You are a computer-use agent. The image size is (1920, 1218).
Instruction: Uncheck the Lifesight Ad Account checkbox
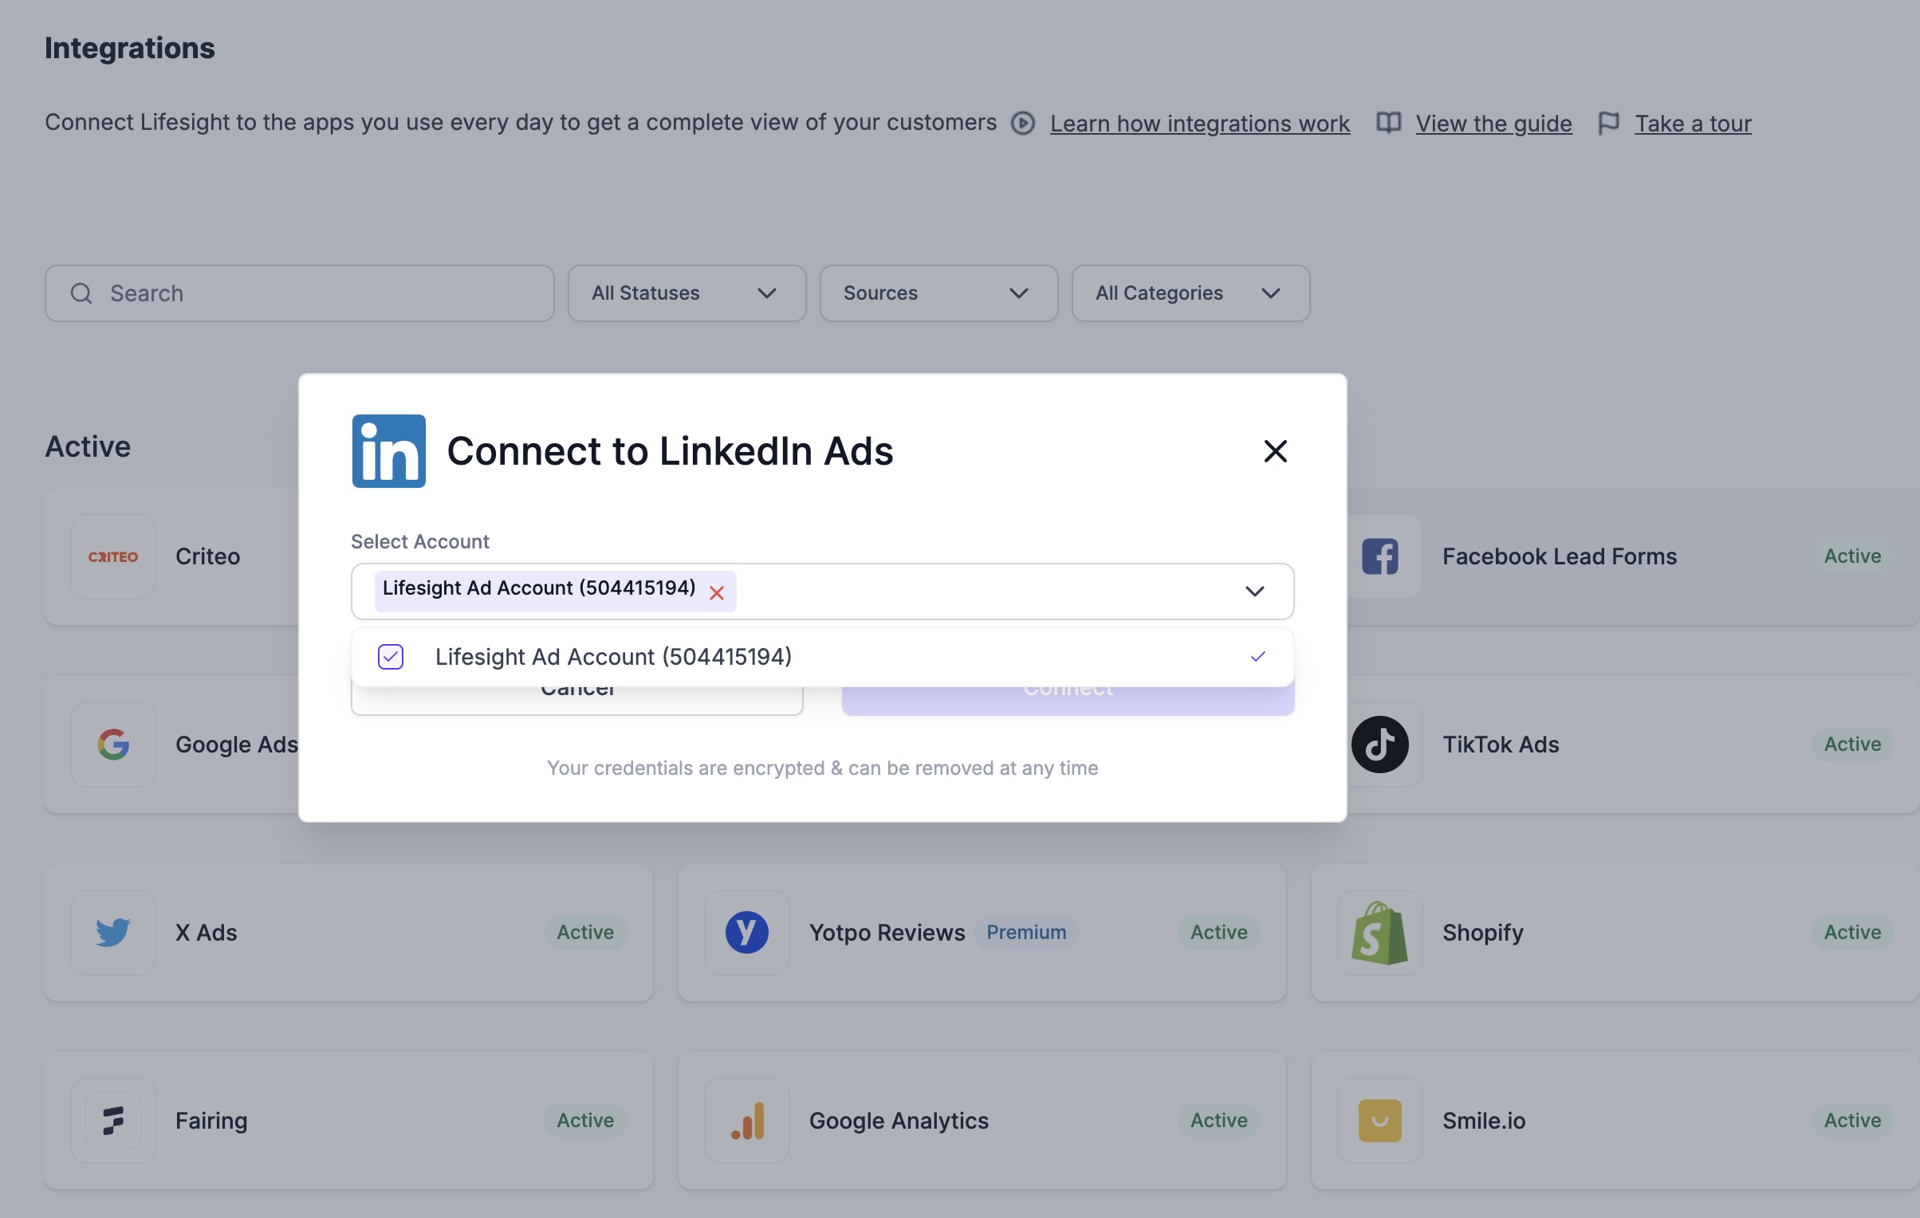[x=391, y=657]
